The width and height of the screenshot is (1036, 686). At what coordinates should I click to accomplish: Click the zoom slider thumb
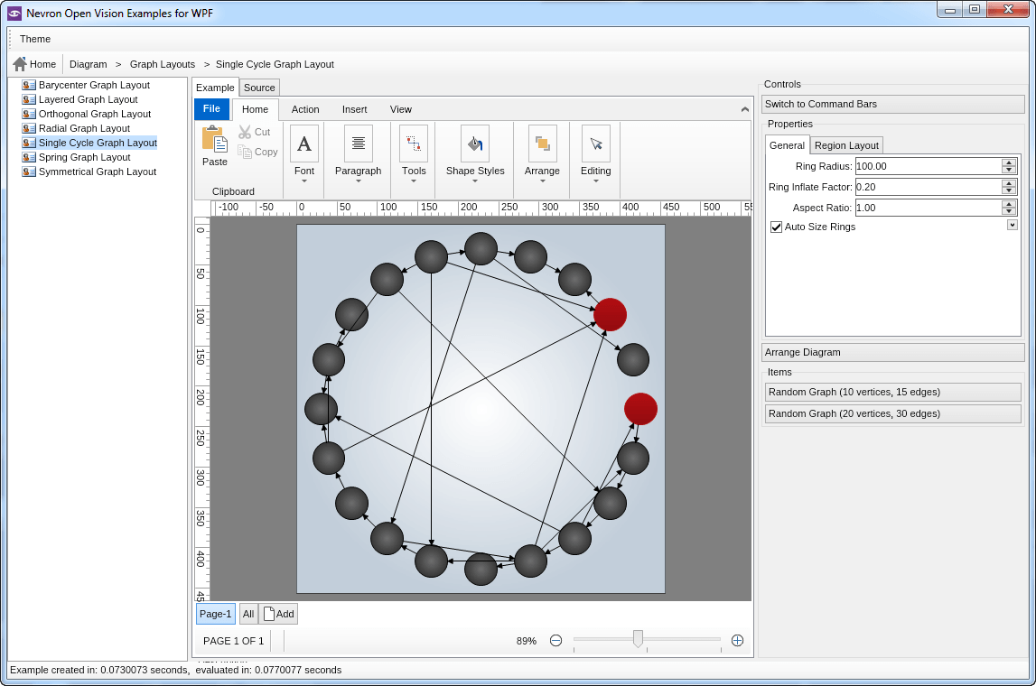coord(638,639)
